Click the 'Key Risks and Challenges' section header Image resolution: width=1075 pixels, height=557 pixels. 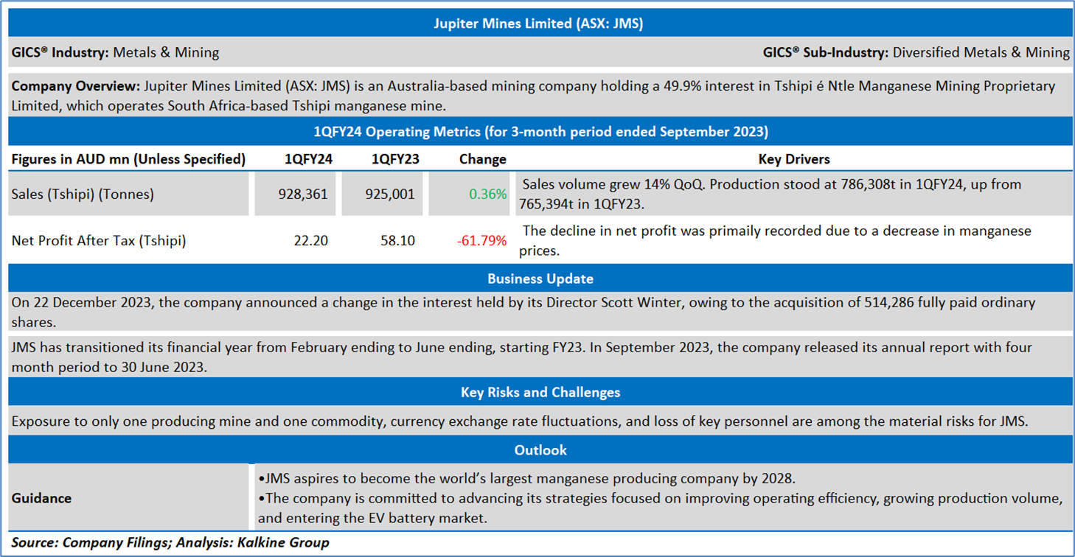(x=540, y=393)
